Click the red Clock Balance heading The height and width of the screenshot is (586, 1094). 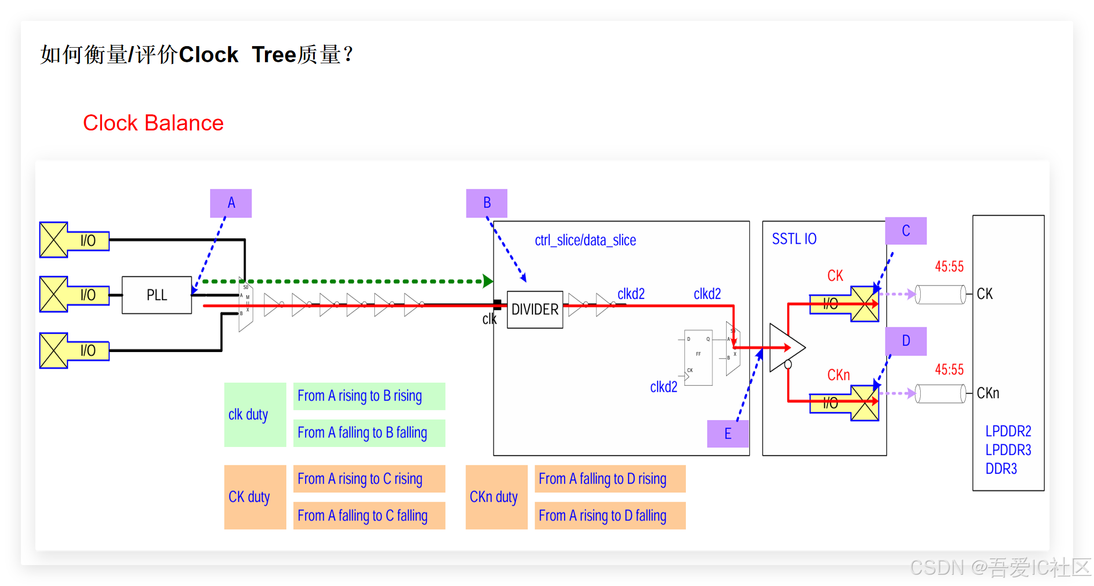pos(153,123)
